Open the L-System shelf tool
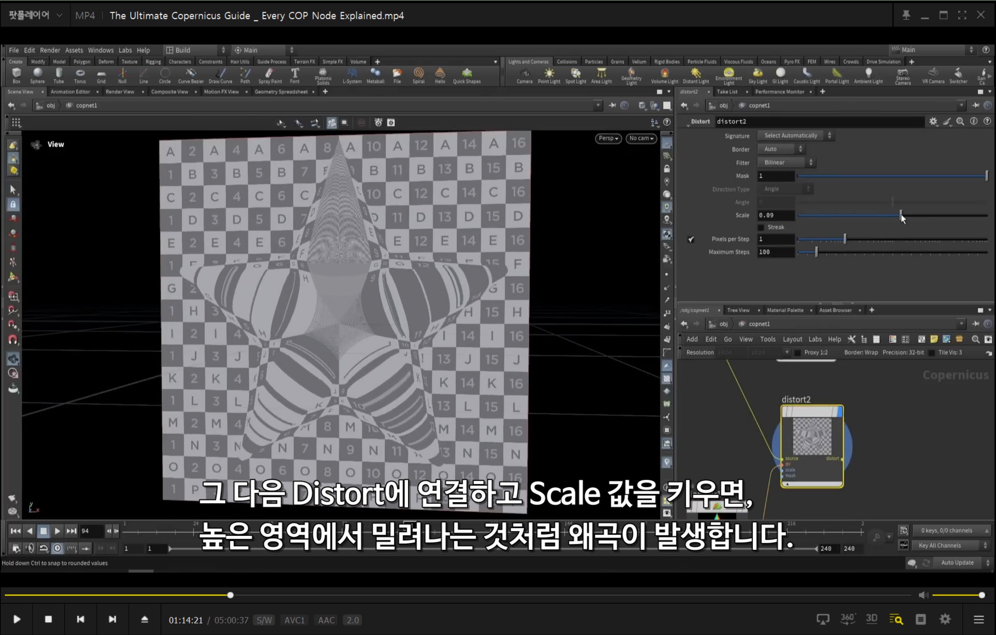The image size is (996, 635). (x=352, y=76)
